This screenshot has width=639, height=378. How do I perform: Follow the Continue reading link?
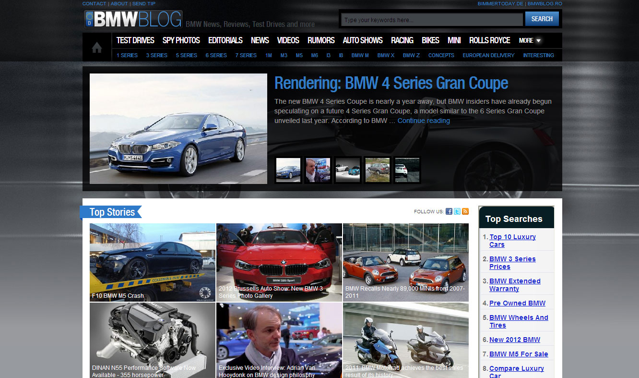point(424,121)
